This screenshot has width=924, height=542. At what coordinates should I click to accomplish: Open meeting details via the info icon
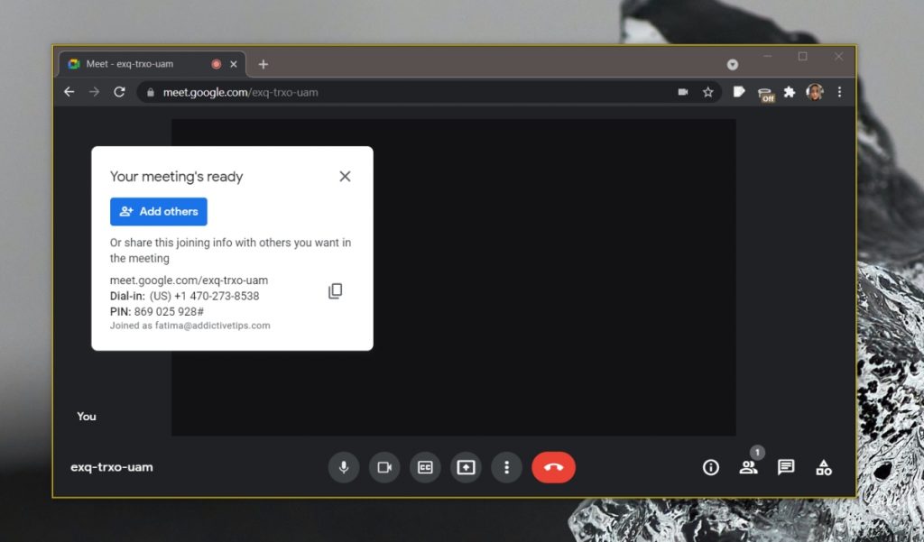point(710,467)
